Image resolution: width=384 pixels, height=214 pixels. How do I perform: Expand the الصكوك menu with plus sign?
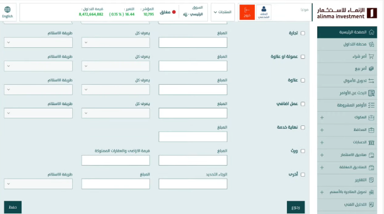322,118
